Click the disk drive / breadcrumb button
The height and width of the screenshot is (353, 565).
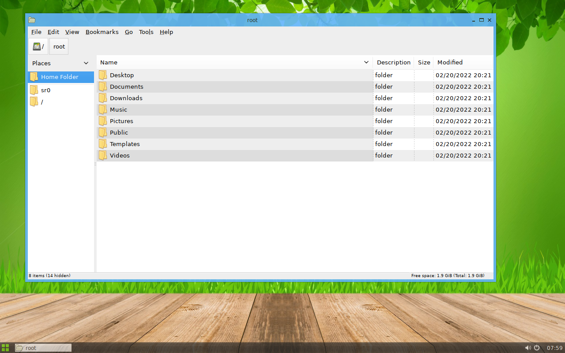(x=38, y=46)
